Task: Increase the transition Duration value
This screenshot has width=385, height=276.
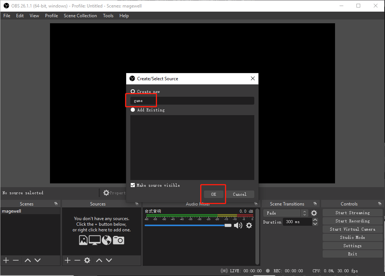Action: (315, 220)
